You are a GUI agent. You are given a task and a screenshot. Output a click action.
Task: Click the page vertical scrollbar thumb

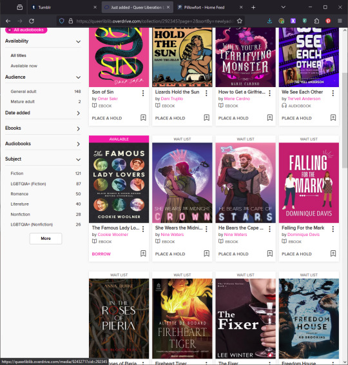pos(345,120)
